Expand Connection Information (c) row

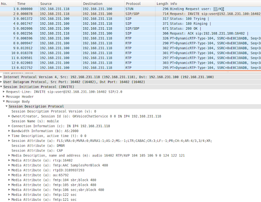coord(9,126)
